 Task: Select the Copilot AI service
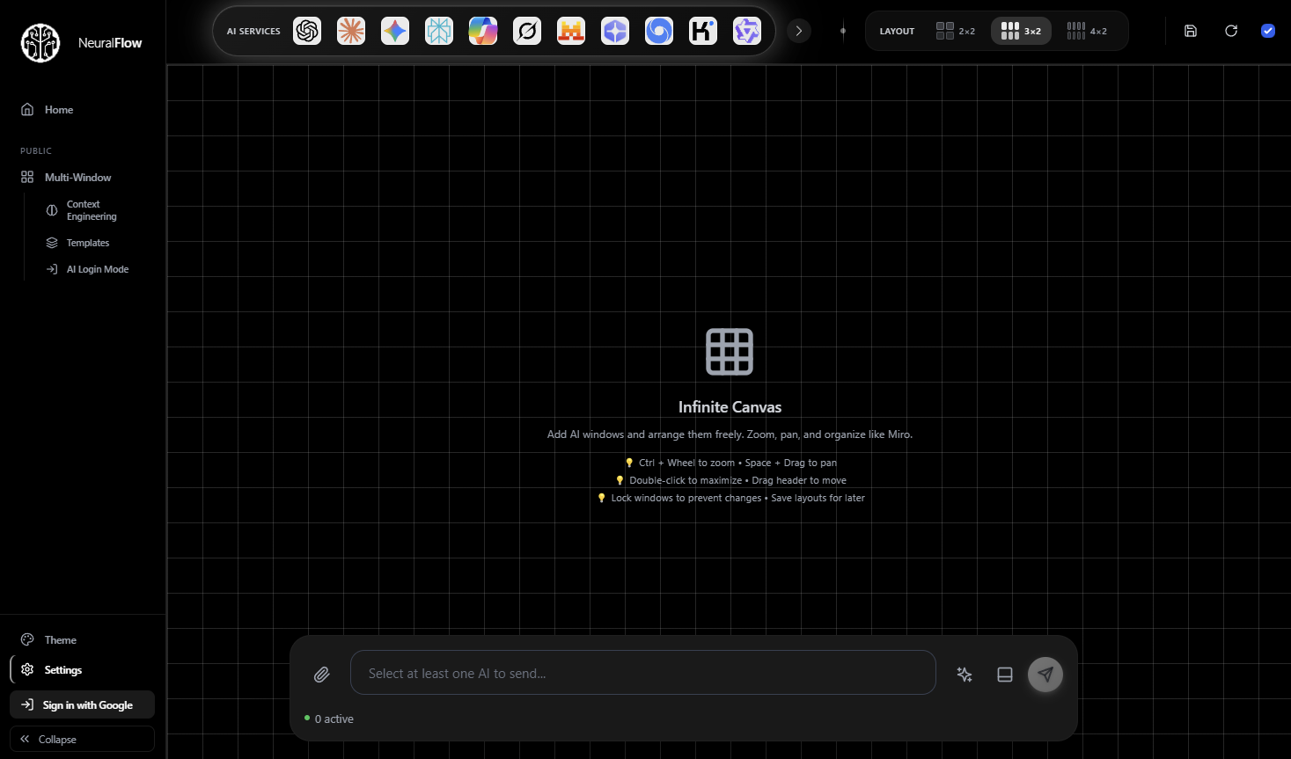point(482,31)
